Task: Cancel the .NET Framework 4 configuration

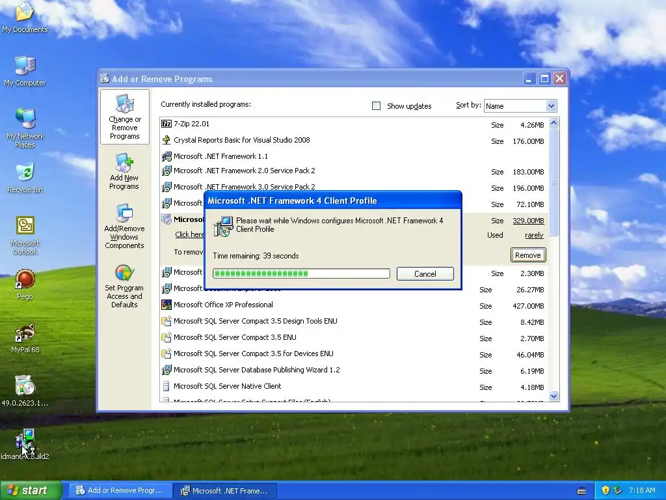Action: pyautogui.click(x=425, y=274)
